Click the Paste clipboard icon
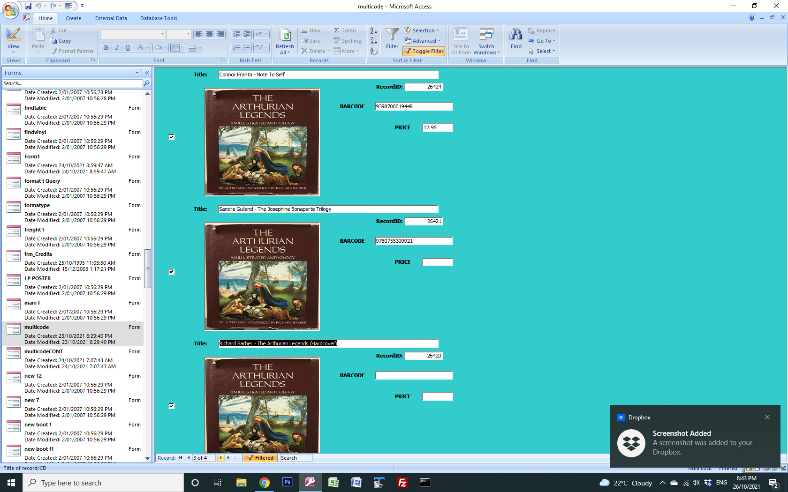Screen dimensions: 788x492 point(38,36)
